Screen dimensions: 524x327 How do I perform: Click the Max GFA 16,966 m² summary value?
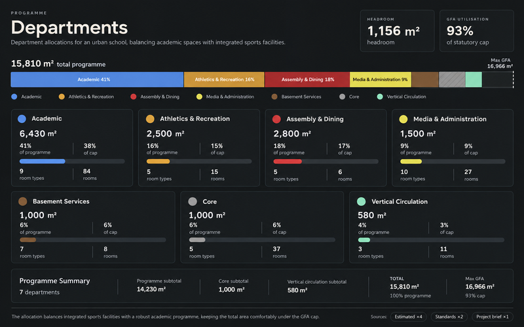(x=479, y=286)
